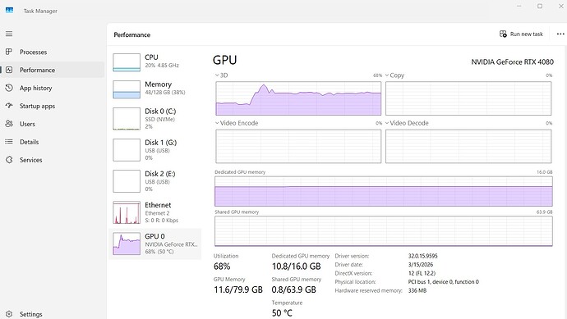Click the Ethernet 2 subtitle text
567x319 pixels.
click(157, 213)
